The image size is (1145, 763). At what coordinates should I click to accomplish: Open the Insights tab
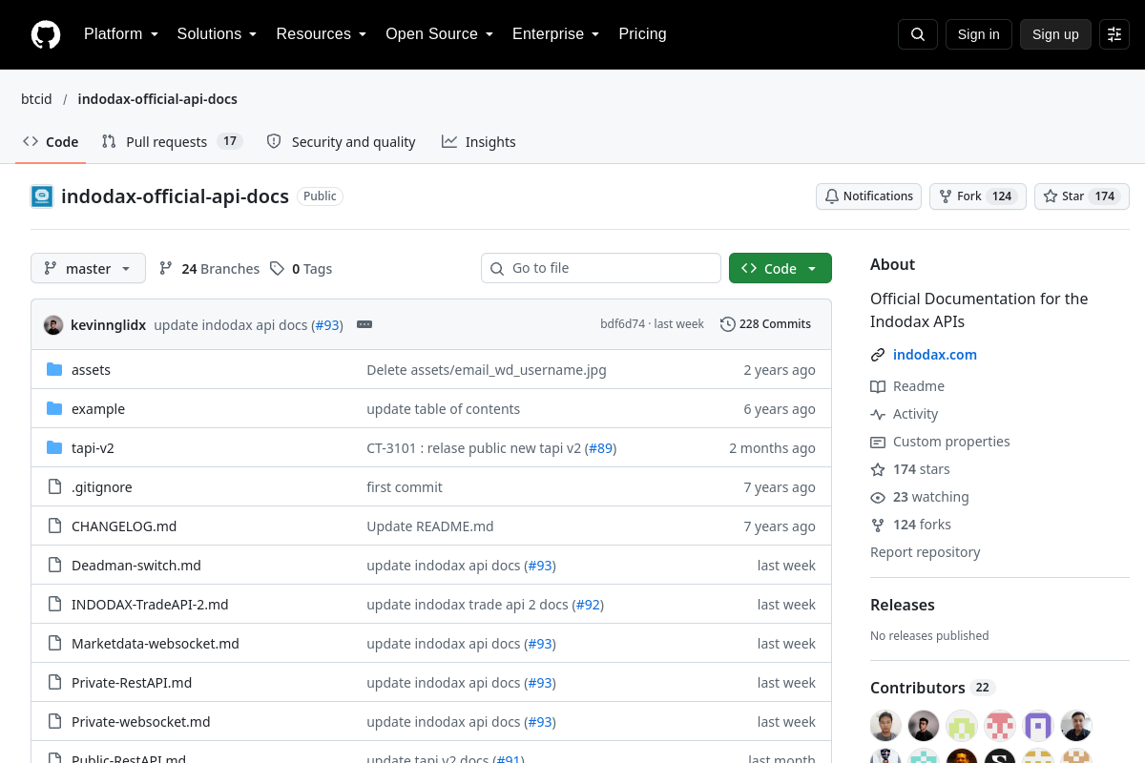point(479,142)
